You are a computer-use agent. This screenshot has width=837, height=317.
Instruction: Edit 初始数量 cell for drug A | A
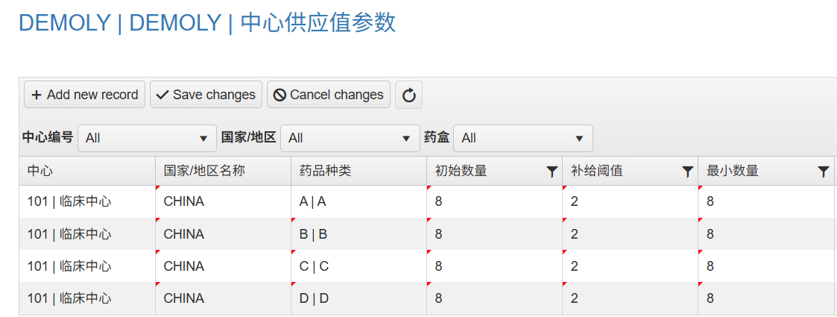click(x=494, y=202)
